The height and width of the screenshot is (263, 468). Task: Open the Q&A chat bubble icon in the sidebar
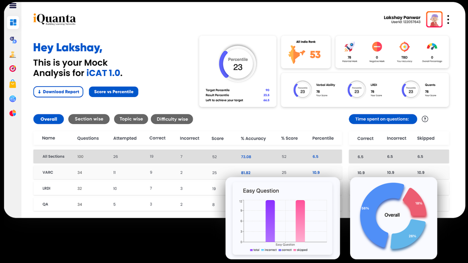[x=13, y=40]
